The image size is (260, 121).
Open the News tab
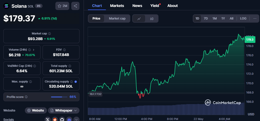[x=137, y=6]
